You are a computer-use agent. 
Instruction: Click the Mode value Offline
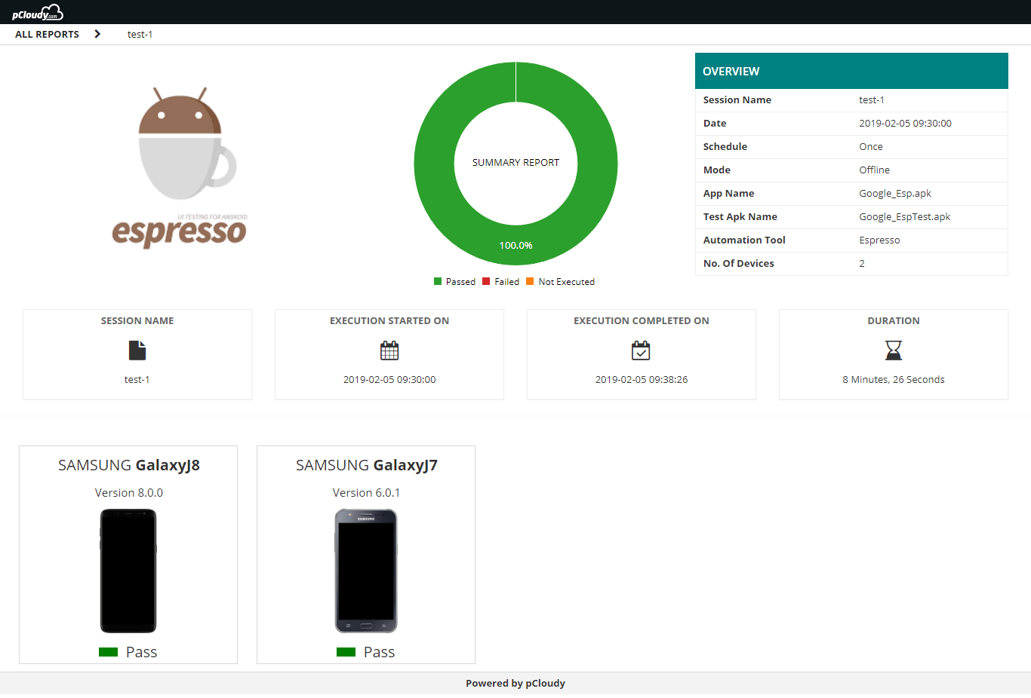(x=874, y=170)
